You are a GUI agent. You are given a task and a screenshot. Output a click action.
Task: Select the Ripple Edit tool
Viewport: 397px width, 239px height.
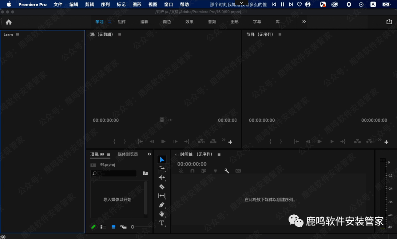tap(162, 177)
